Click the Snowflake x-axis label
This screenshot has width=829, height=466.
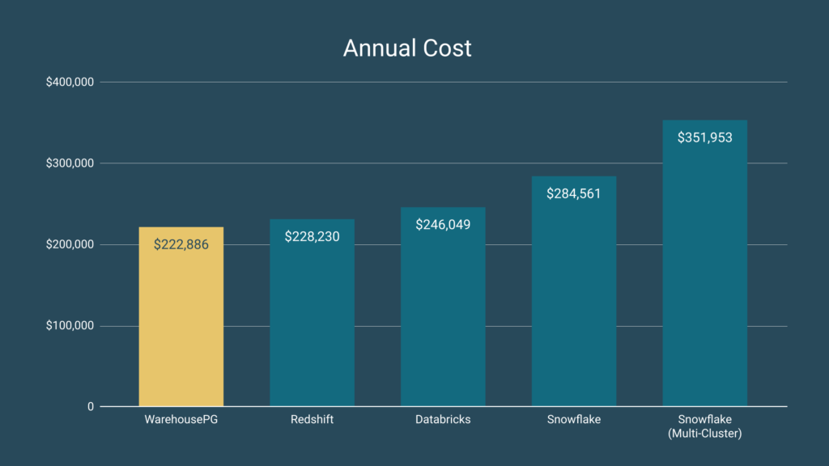pyautogui.click(x=573, y=420)
